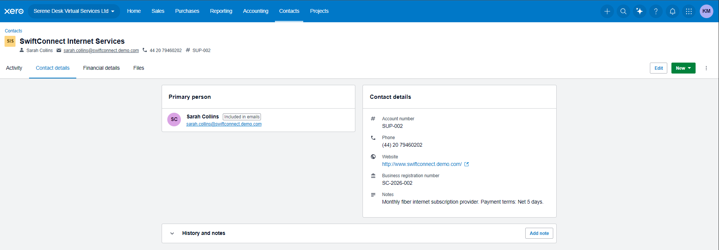Select the Contact details tab
This screenshot has height=250, width=719.
(52, 68)
